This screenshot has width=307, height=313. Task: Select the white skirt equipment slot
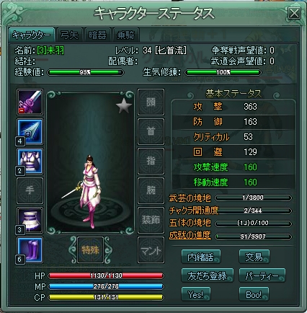[30, 220]
